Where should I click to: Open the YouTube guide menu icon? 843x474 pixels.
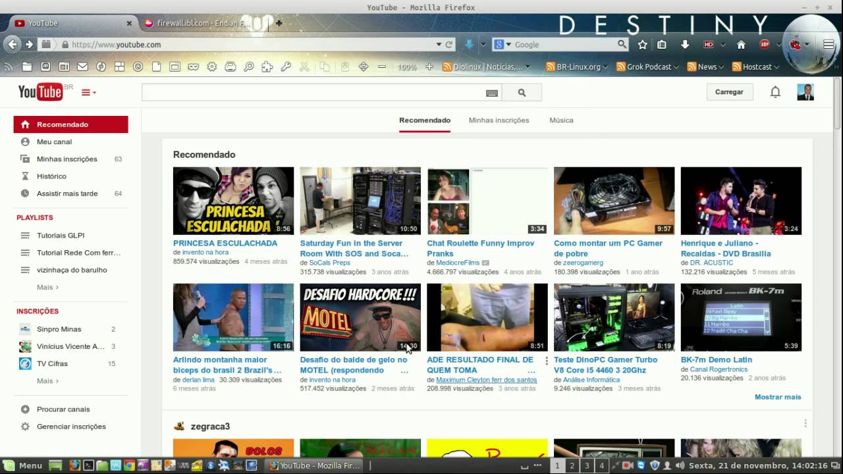[x=88, y=93]
